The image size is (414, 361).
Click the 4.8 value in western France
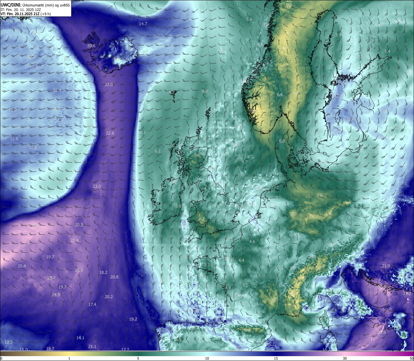point(228,288)
